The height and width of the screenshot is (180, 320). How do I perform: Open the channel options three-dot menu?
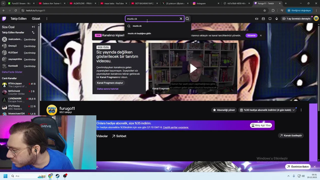click(301, 110)
